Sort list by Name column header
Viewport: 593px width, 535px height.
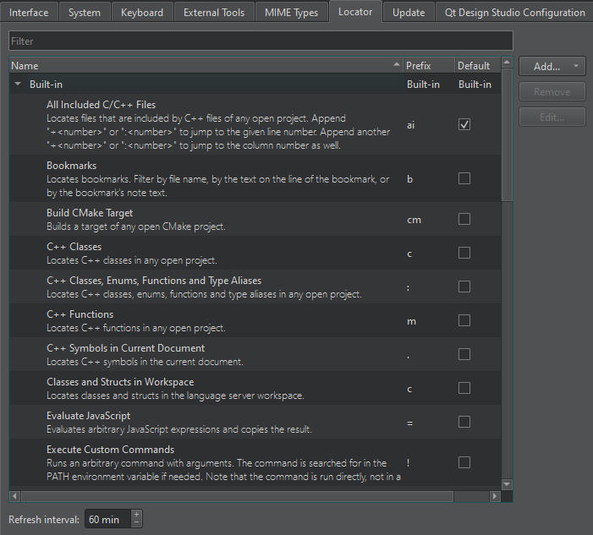tap(203, 65)
